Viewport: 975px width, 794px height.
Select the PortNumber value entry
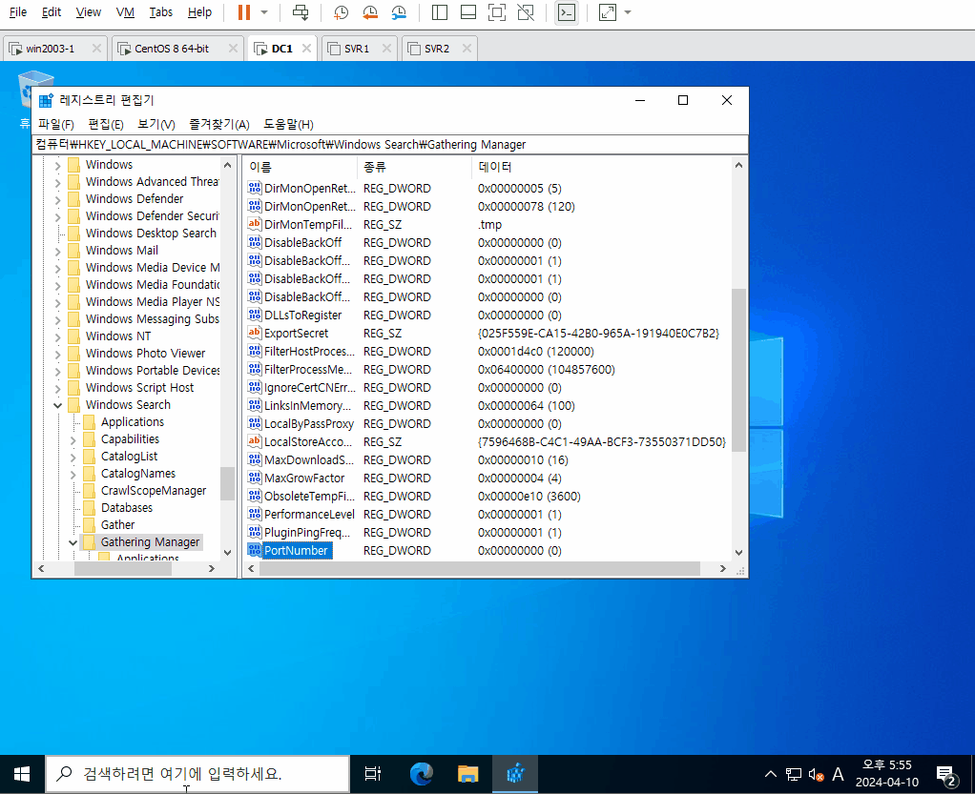[x=296, y=550]
